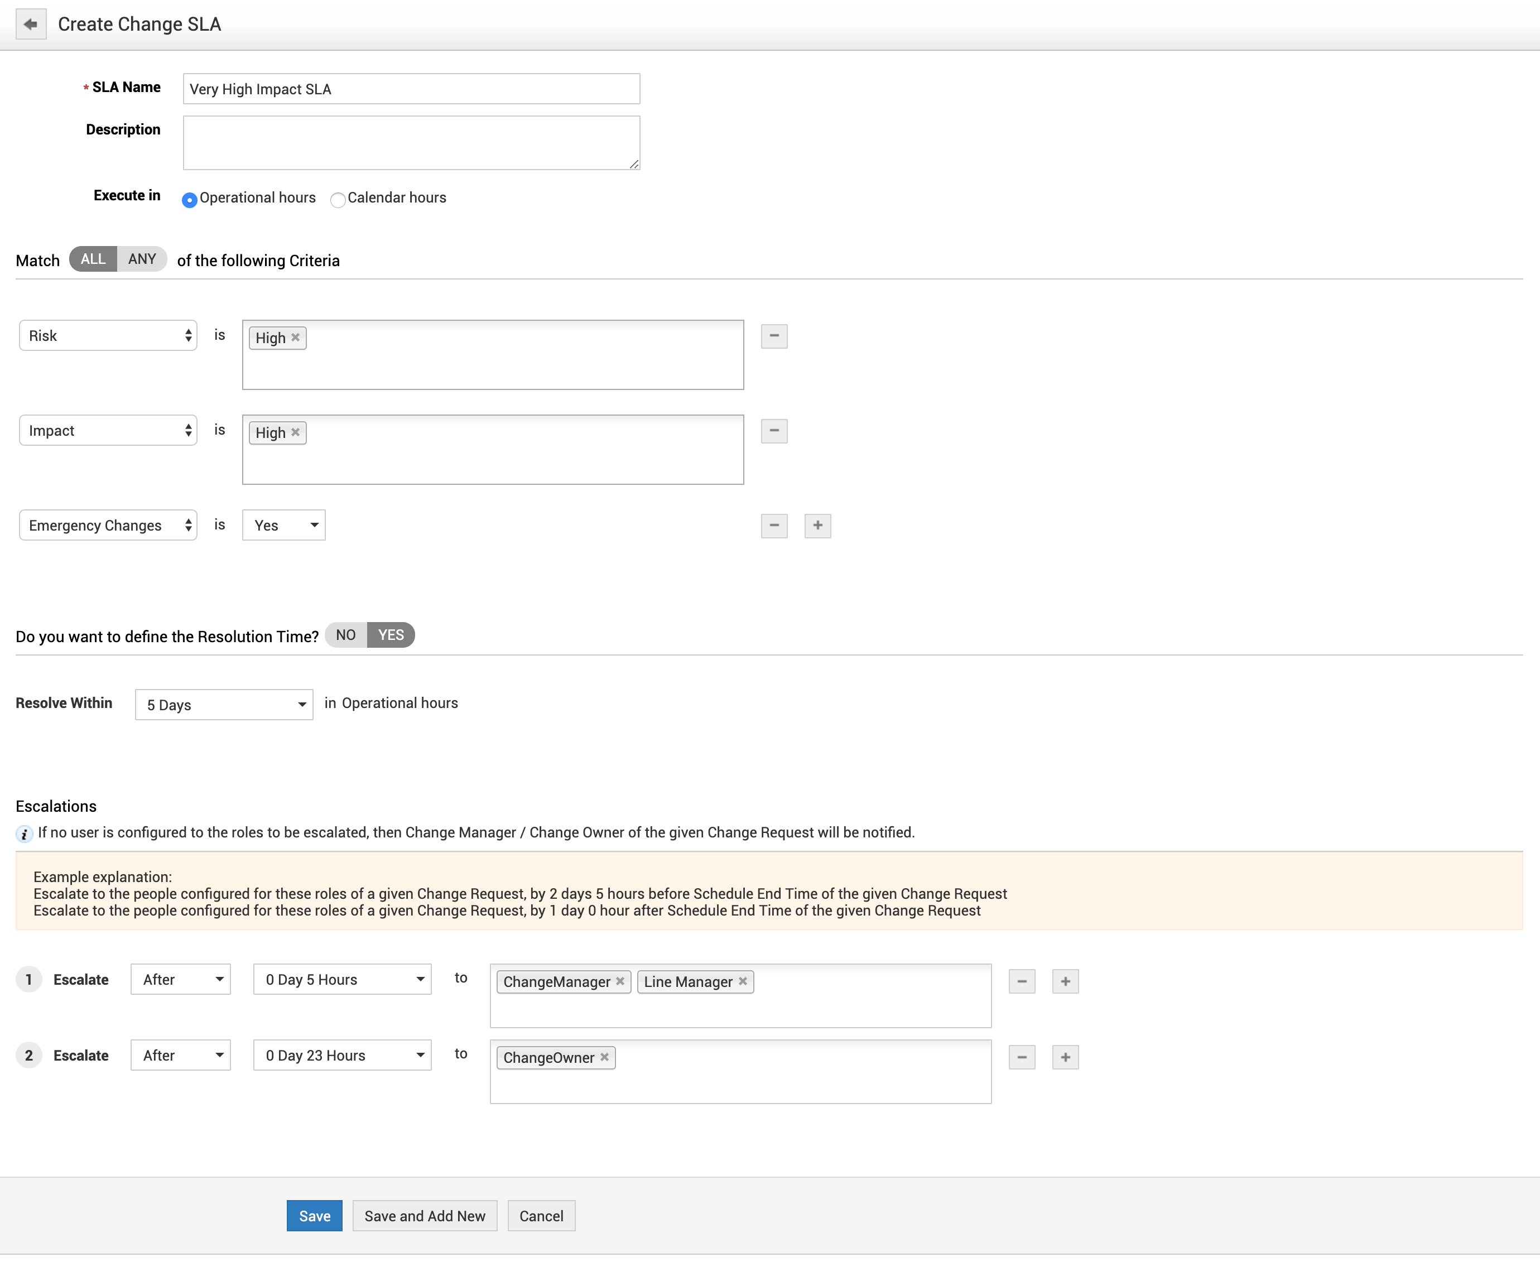Add a criteria row with the plus icon
The image size is (1540, 1262).
(x=817, y=526)
